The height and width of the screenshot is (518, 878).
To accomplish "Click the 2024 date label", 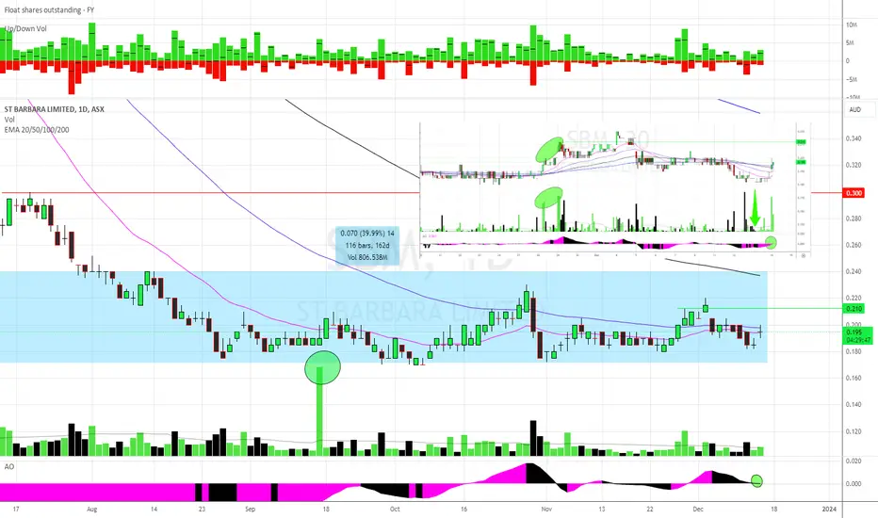I will click(x=829, y=509).
